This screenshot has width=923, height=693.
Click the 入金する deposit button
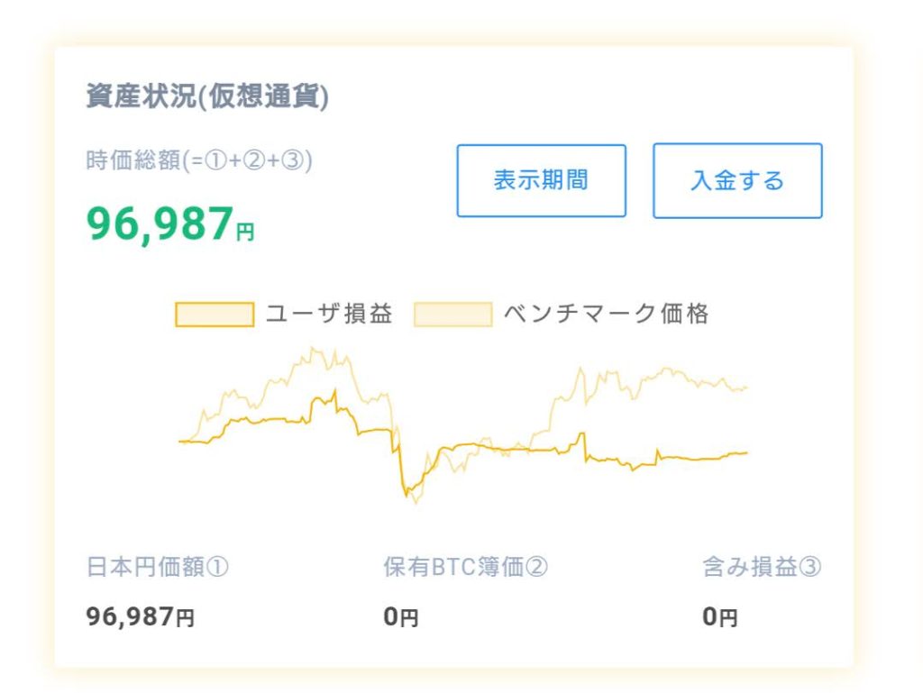(x=737, y=180)
